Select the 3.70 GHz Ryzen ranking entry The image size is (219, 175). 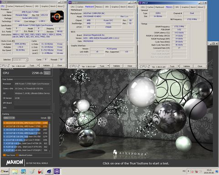(x=26, y=133)
